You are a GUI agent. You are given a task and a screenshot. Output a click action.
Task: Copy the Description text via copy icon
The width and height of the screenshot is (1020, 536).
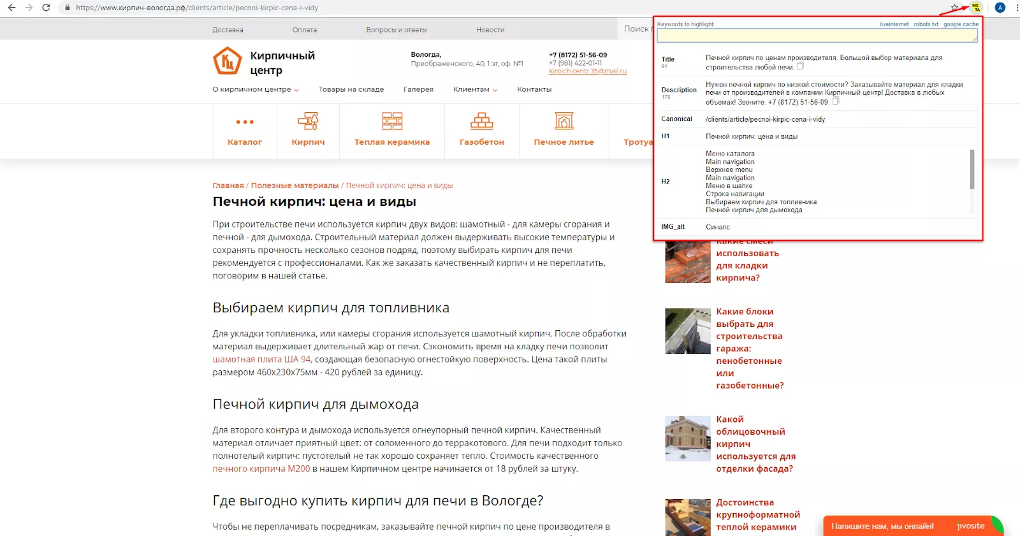[x=836, y=101]
